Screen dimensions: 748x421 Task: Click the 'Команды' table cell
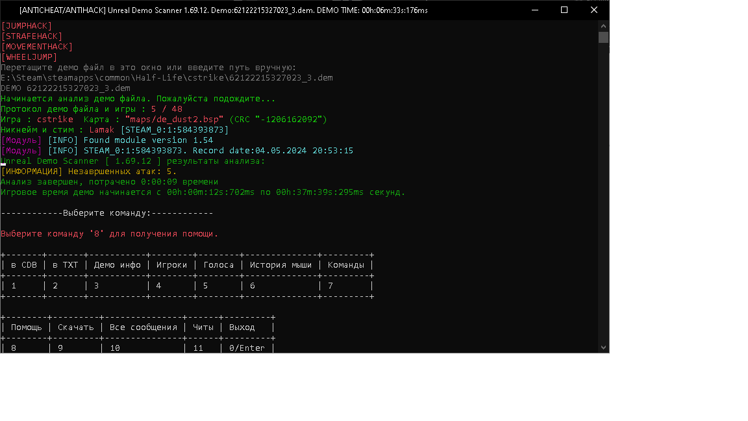pyautogui.click(x=346, y=265)
